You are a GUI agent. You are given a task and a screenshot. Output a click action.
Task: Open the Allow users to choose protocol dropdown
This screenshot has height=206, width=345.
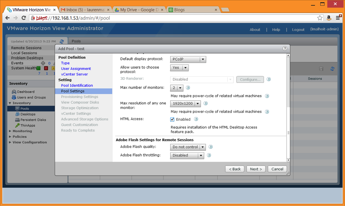click(x=179, y=68)
